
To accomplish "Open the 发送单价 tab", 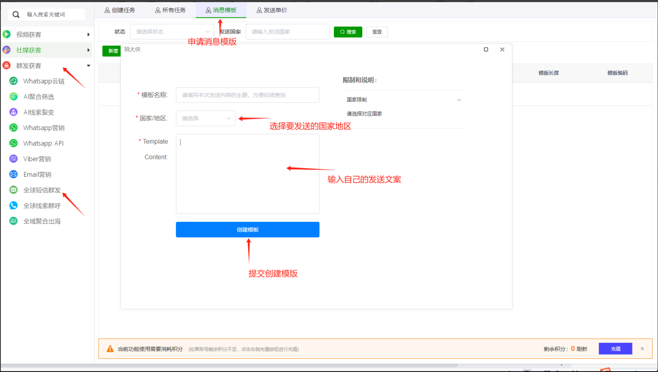I will click(272, 10).
